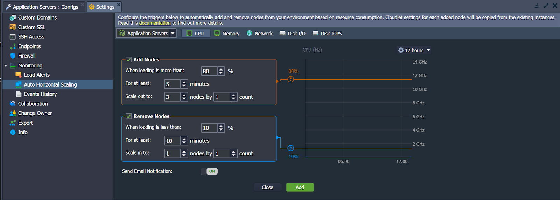Open the documentation link
The width and height of the screenshot is (560, 200).
[x=155, y=23]
